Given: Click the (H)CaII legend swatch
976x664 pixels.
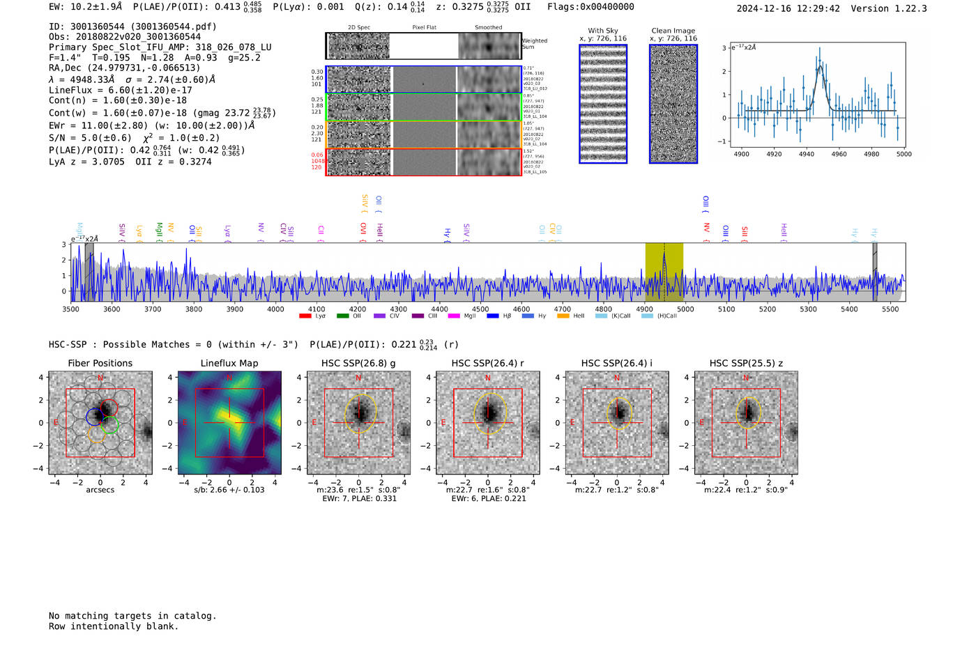Looking at the screenshot, I should (647, 316).
